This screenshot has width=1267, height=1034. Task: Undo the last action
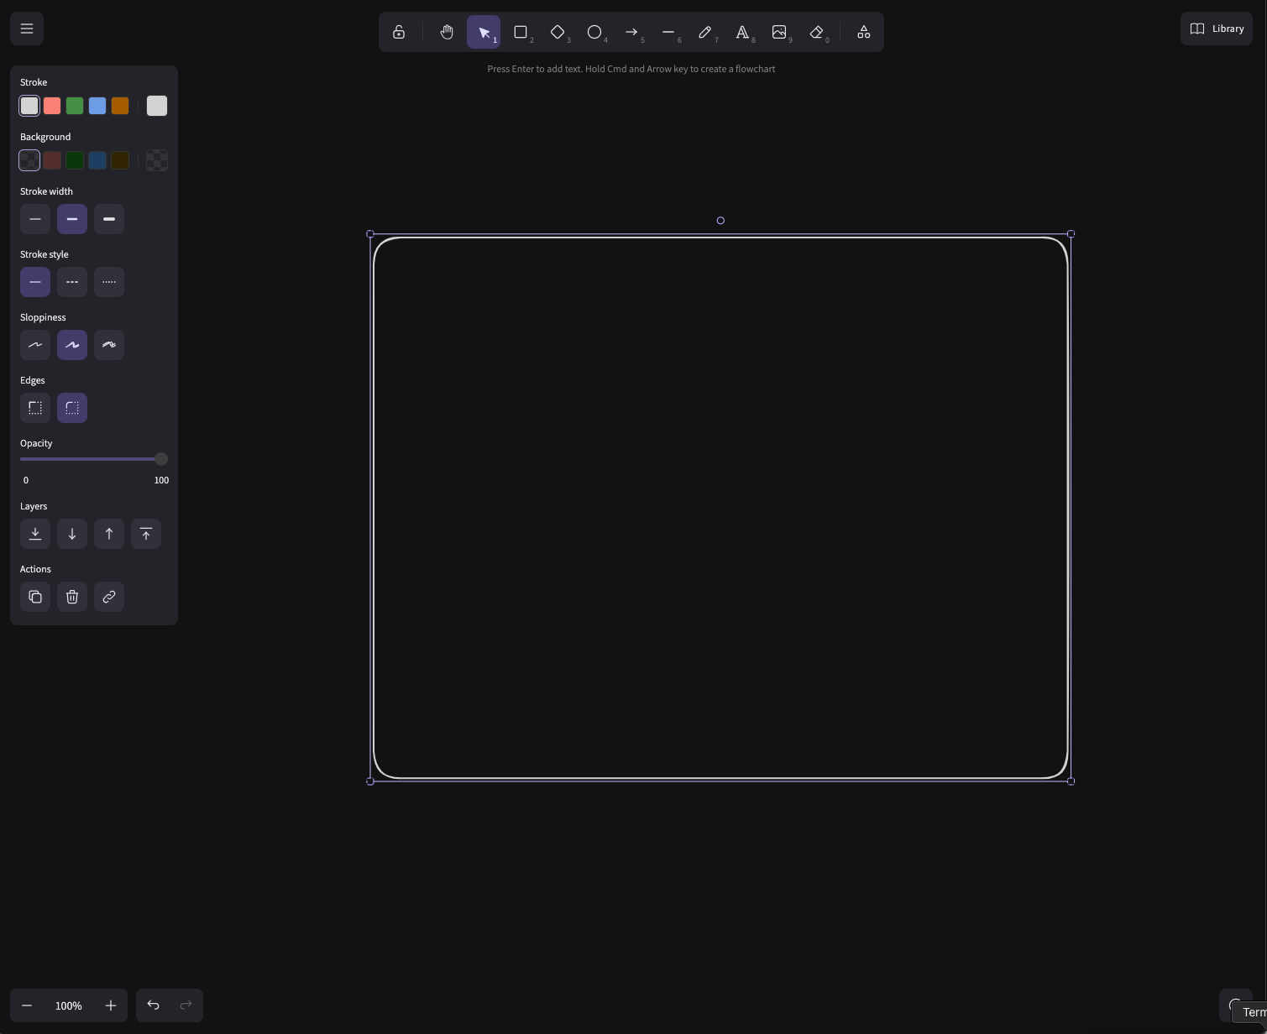coord(153,1005)
